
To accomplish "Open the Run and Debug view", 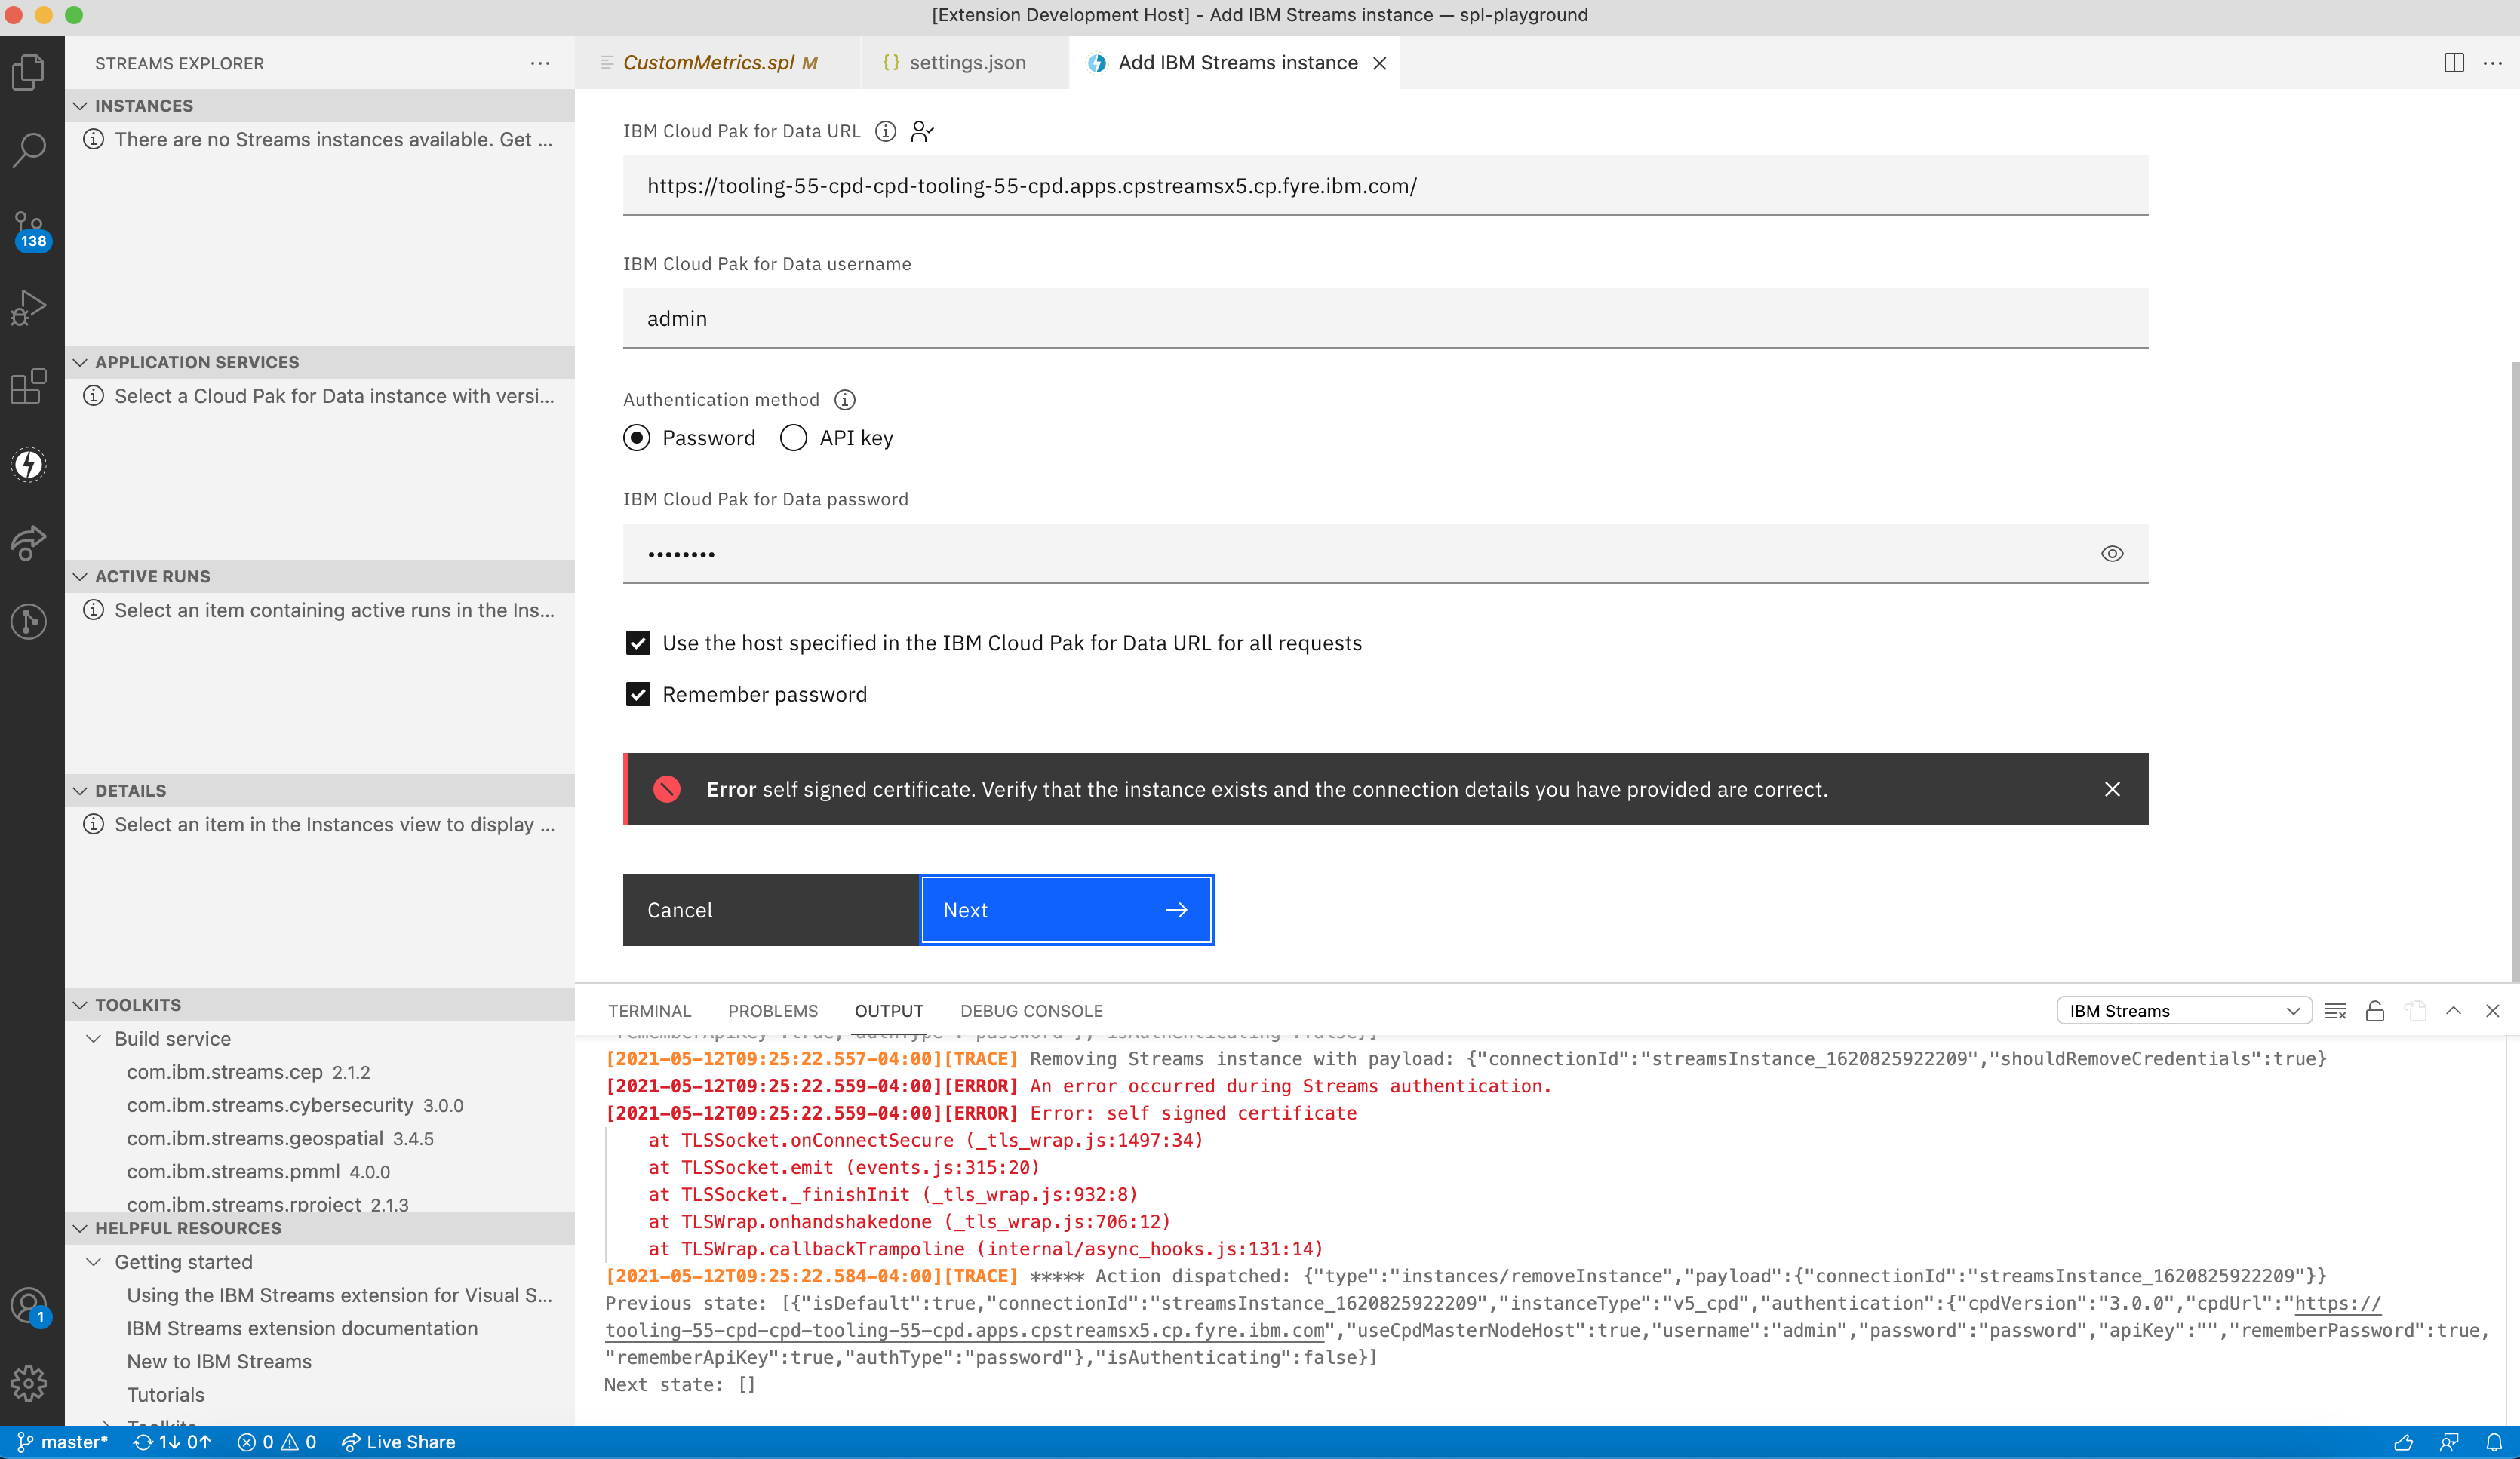I will coord(29,306).
